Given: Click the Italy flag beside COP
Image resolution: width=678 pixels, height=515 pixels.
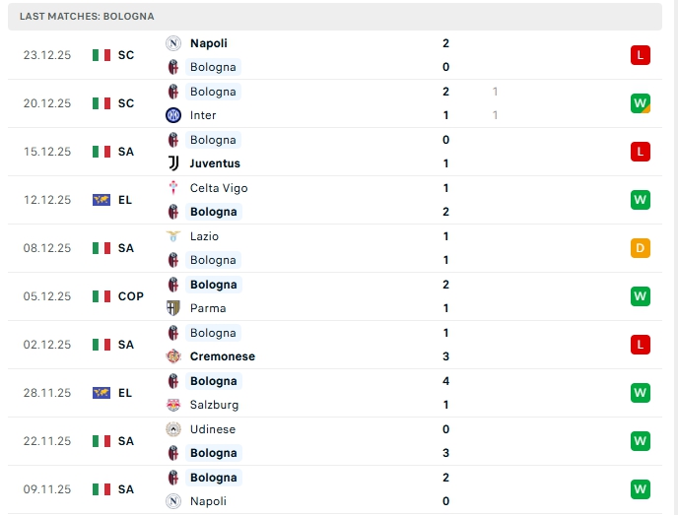Looking at the screenshot, I should tap(102, 296).
